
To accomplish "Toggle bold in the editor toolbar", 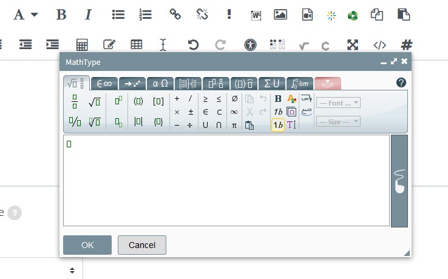I will pos(61,15).
